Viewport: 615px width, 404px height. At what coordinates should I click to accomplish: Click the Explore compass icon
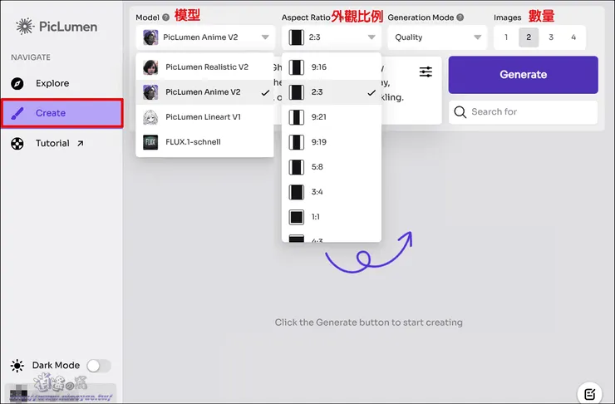point(17,84)
